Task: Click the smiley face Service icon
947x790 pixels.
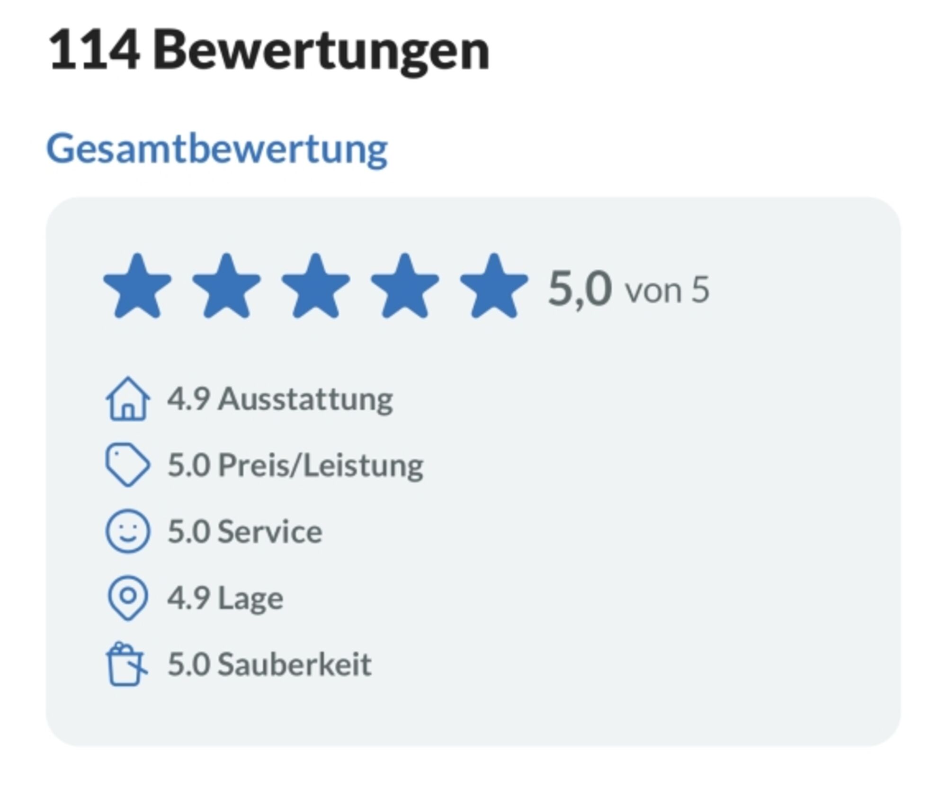Action: click(127, 531)
